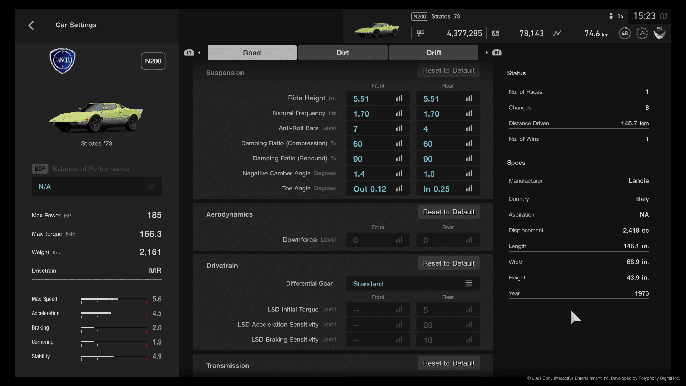Select front LSD Braking Sensitivity field
Image resolution: width=686 pixels, height=386 pixels.
tap(378, 340)
